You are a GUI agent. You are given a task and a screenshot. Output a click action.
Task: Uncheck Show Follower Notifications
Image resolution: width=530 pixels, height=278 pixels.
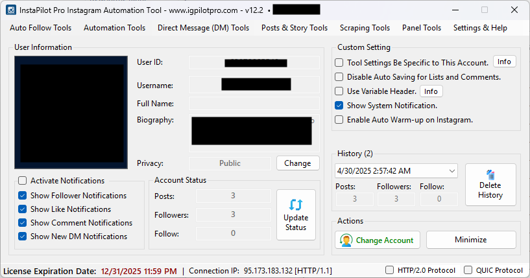coord(22,196)
